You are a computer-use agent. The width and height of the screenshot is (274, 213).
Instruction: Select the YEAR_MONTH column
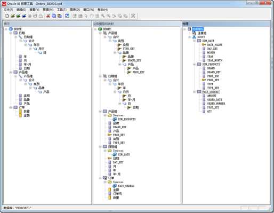tap(215, 60)
